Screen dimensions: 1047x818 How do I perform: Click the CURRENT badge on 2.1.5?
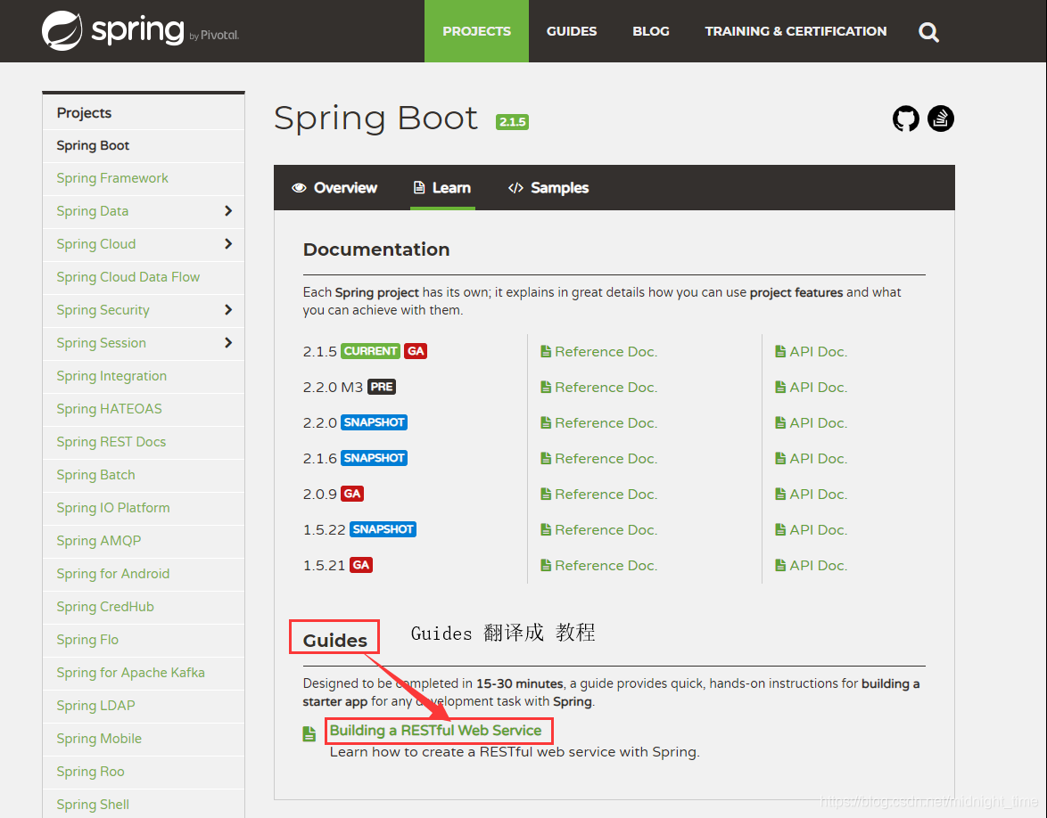point(371,351)
